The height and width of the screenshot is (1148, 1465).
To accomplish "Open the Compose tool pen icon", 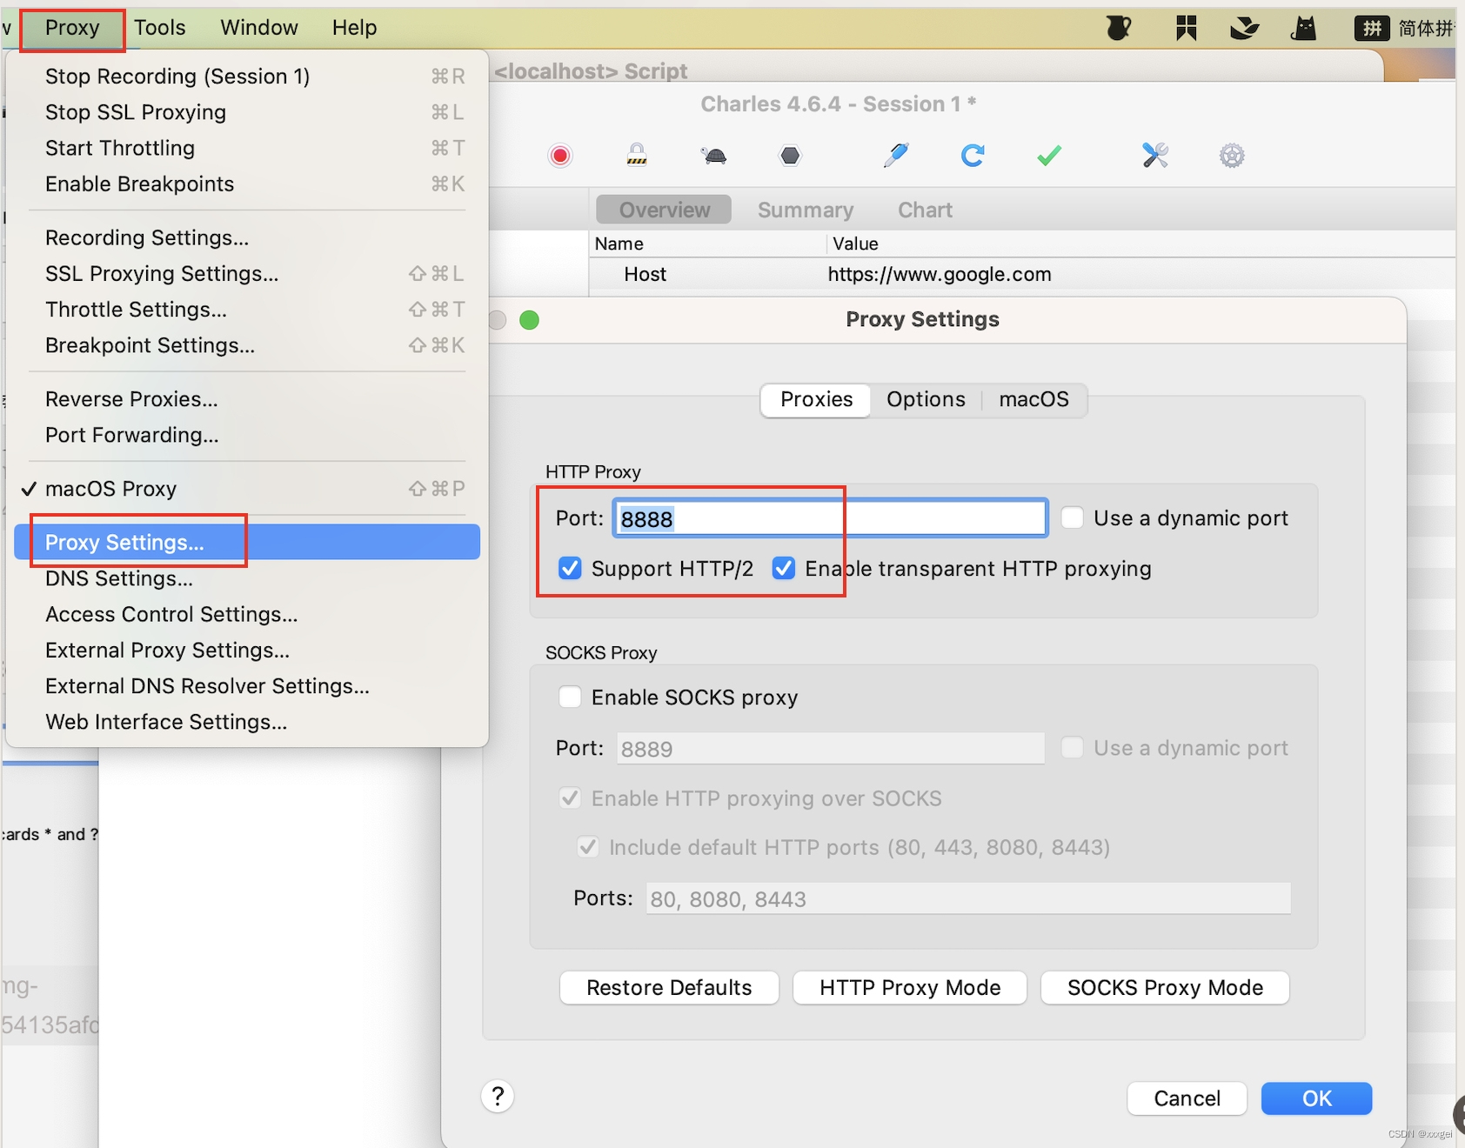I will pyautogui.click(x=896, y=155).
